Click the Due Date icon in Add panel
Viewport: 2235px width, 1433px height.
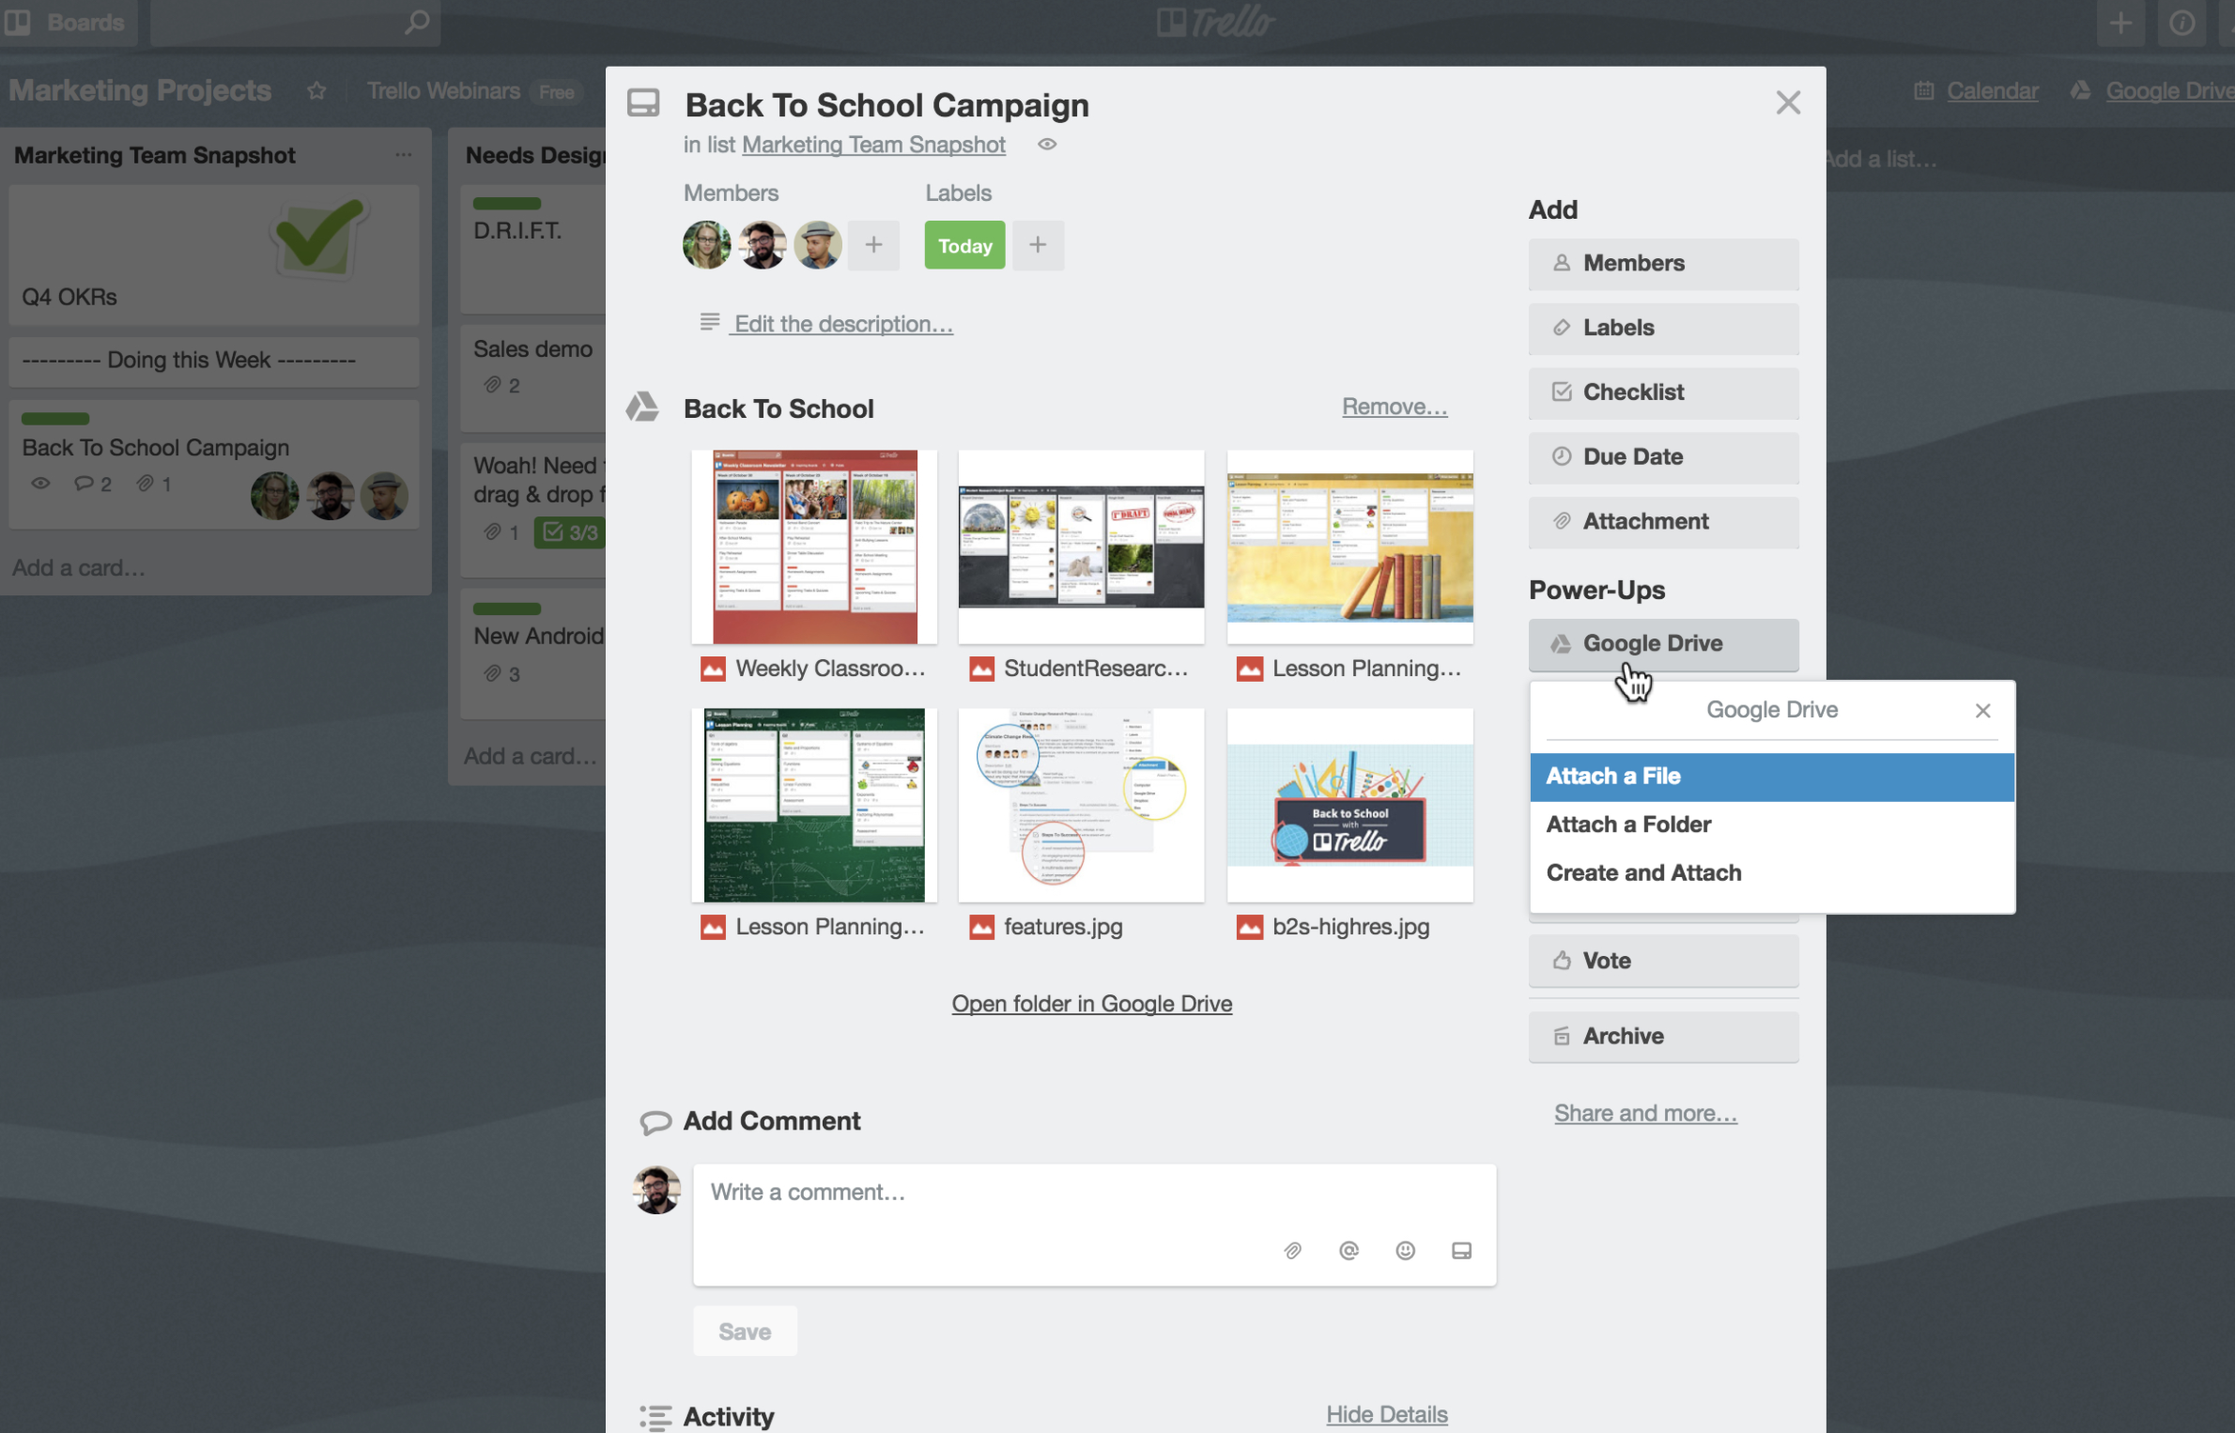[x=1559, y=456]
